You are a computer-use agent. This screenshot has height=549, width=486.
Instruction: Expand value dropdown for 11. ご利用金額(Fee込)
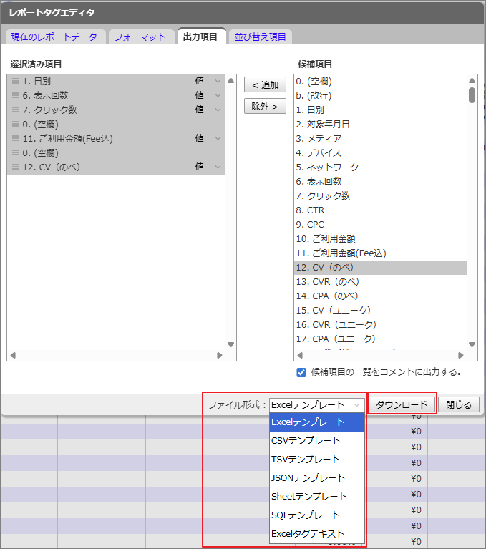(218, 138)
